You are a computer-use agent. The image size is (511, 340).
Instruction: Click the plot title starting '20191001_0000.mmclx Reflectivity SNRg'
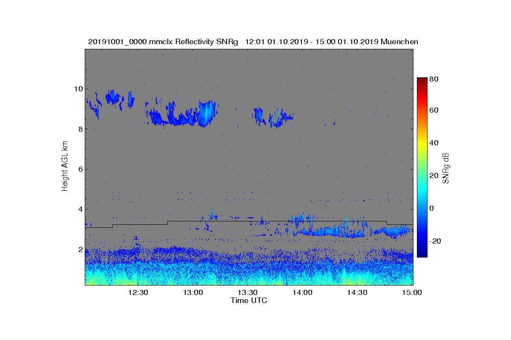tap(253, 42)
